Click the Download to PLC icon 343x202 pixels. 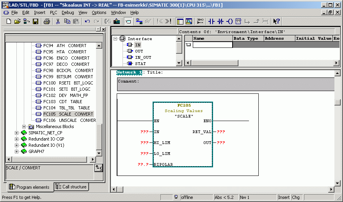pyautogui.click(x=117, y=21)
